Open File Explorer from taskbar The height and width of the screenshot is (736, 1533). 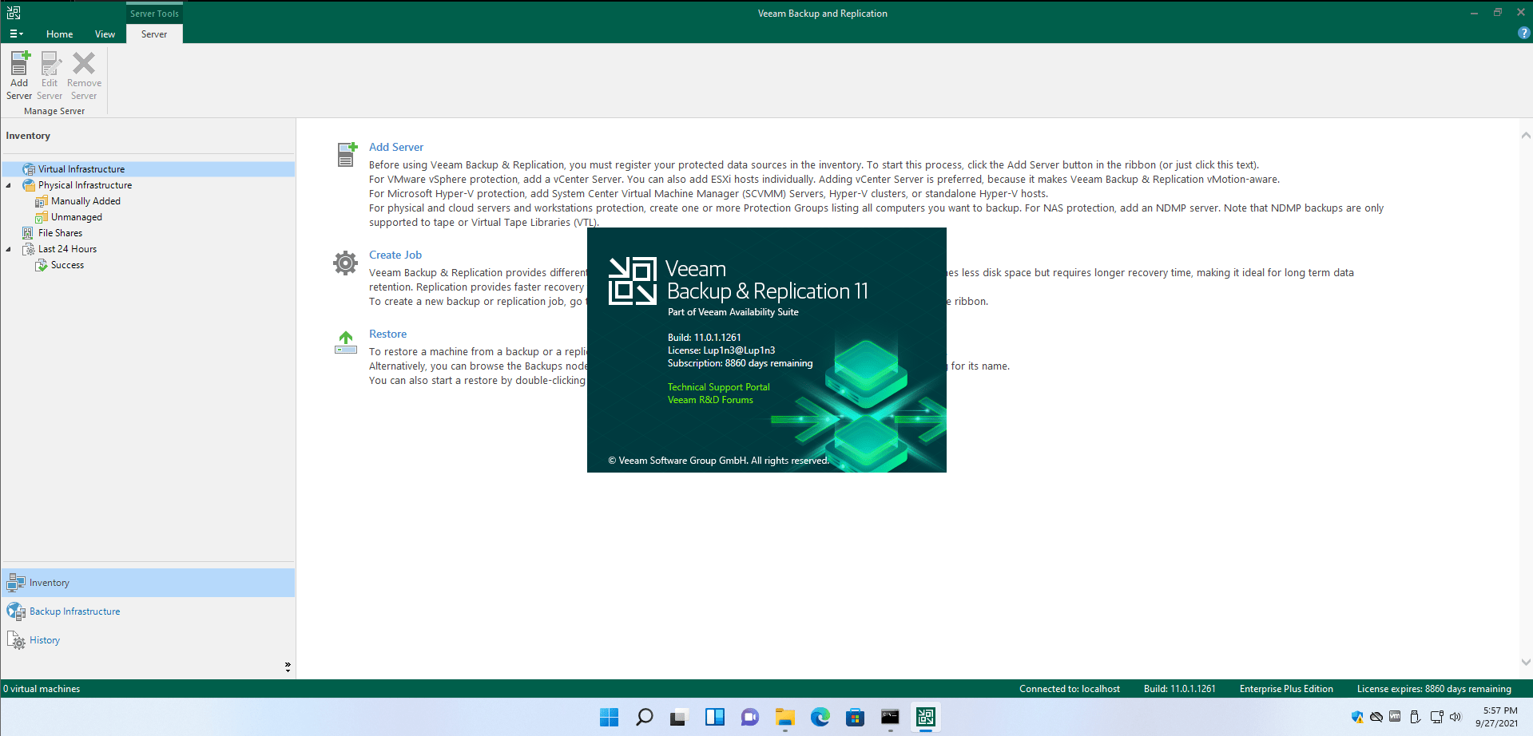[784, 717]
